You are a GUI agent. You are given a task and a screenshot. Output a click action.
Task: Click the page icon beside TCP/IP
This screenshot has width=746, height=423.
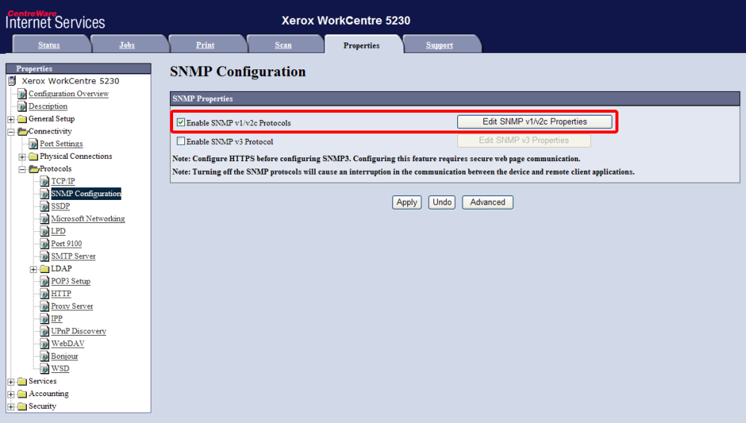pos(44,181)
